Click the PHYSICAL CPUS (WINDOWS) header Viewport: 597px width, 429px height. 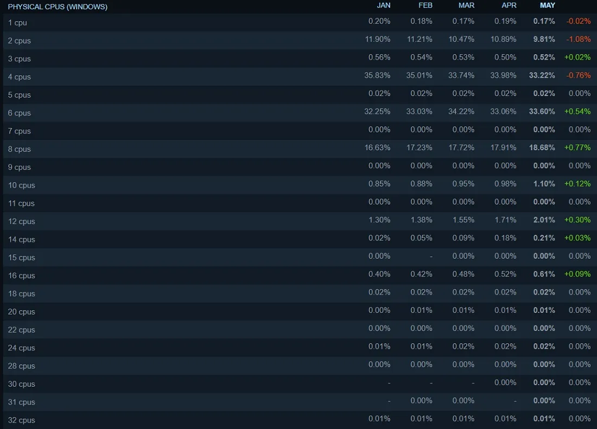tap(58, 7)
